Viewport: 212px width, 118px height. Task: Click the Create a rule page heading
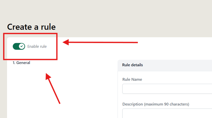pos(31,27)
